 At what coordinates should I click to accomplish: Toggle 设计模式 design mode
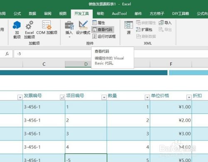click(x=83, y=28)
